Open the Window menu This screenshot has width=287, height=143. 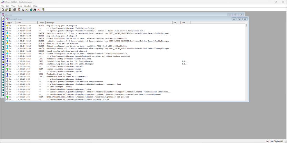pyautogui.click(x=27, y=6)
